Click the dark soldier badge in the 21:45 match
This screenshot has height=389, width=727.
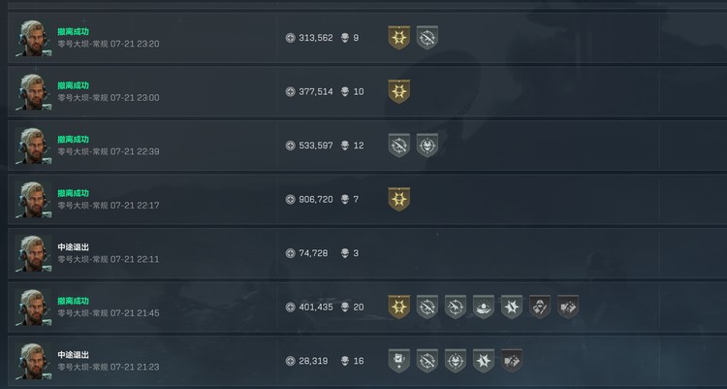pyautogui.click(x=540, y=307)
